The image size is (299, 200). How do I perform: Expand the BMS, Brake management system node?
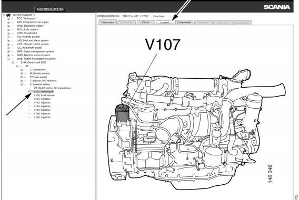tap(8, 51)
